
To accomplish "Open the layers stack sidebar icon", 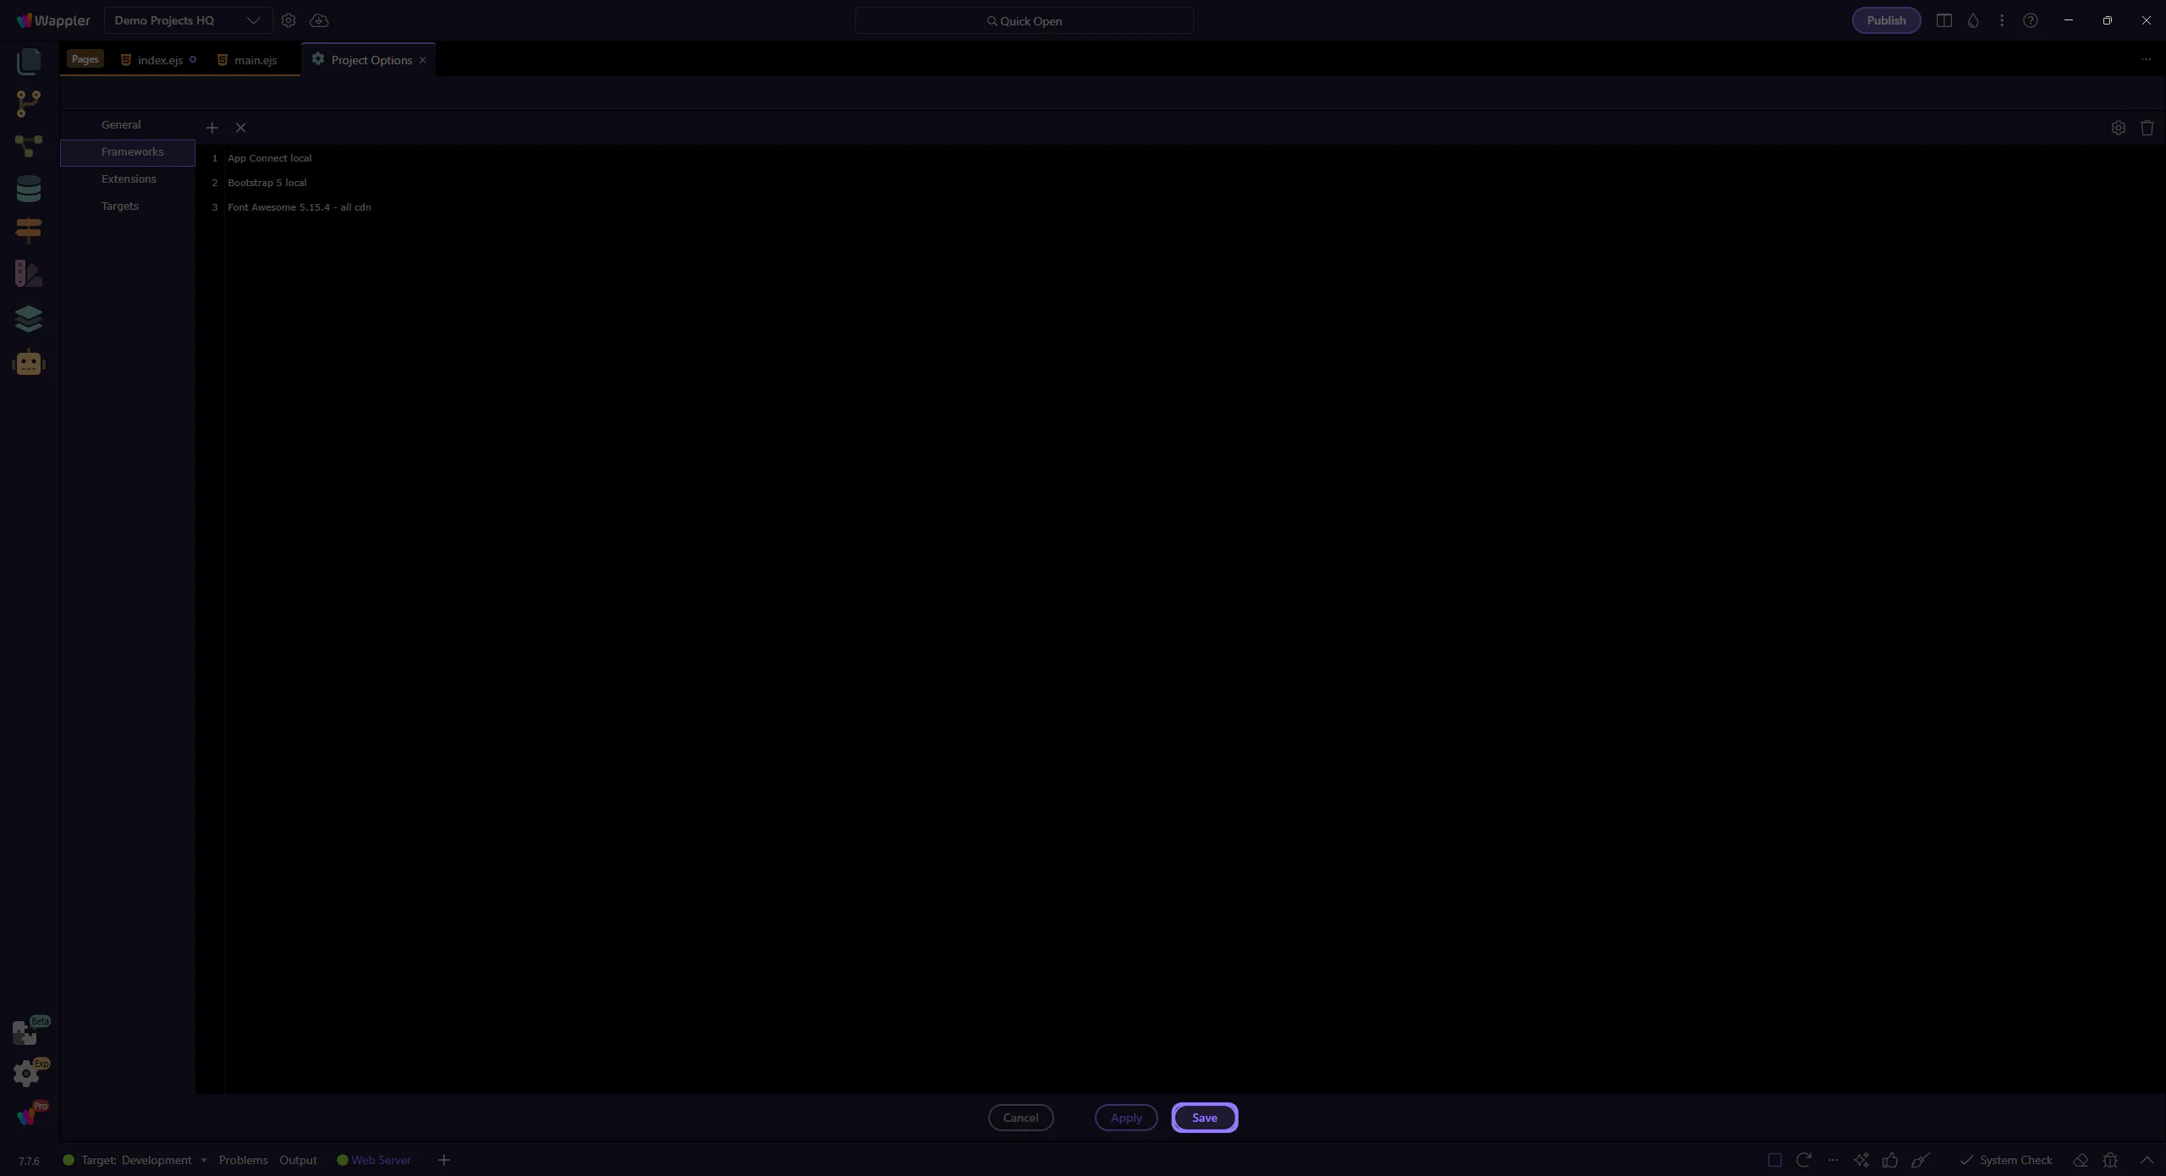I will (28, 319).
